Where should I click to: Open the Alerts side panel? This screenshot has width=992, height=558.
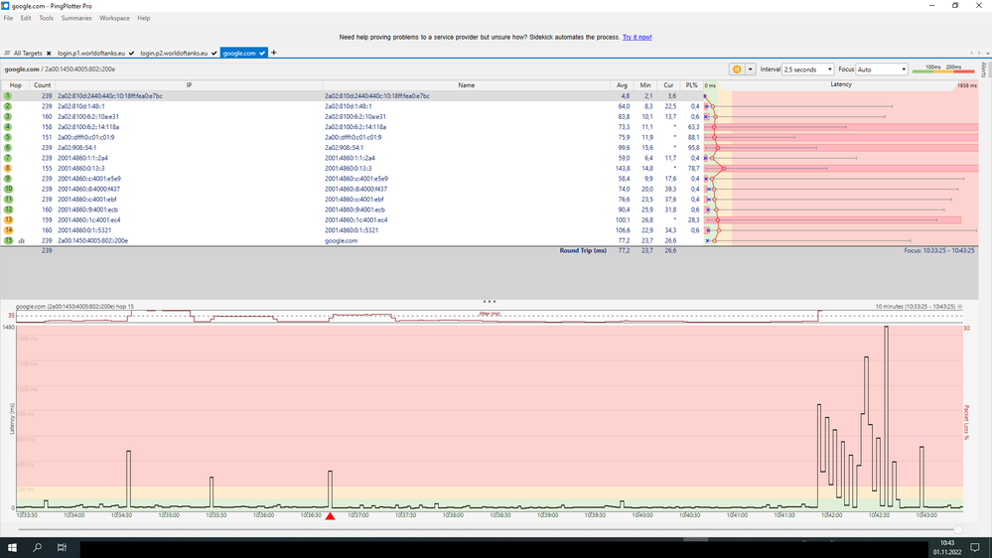984,70
